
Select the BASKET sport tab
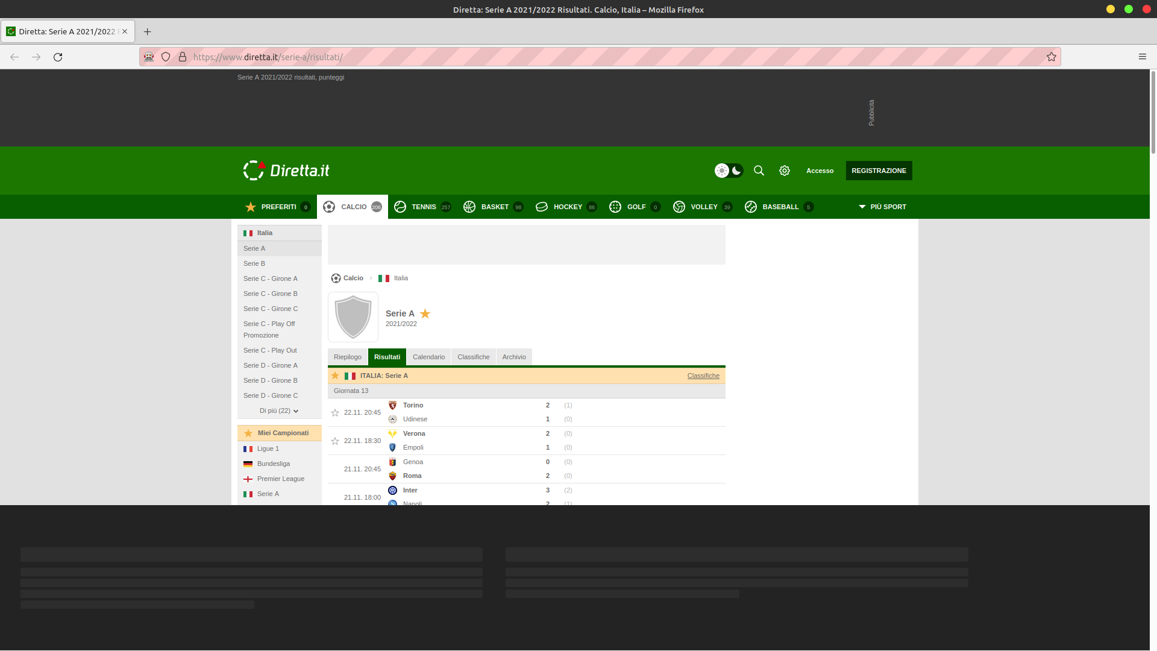click(493, 207)
